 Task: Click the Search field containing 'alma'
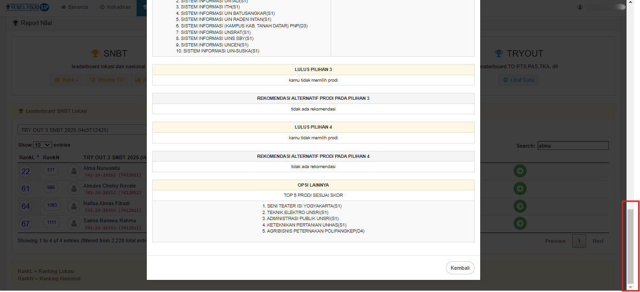[x=573, y=146]
